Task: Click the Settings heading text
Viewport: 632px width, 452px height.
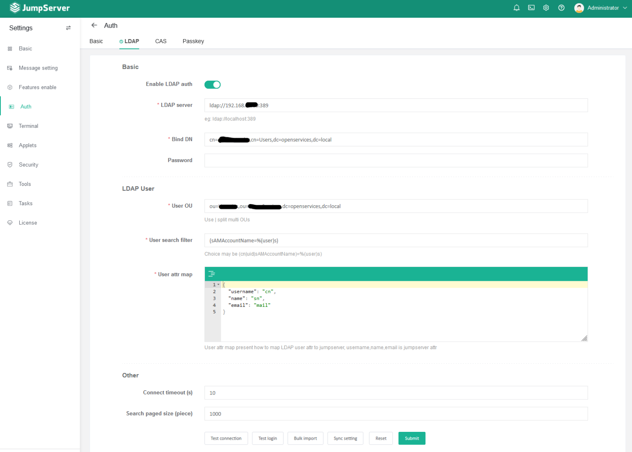Action: coord(21,28)
